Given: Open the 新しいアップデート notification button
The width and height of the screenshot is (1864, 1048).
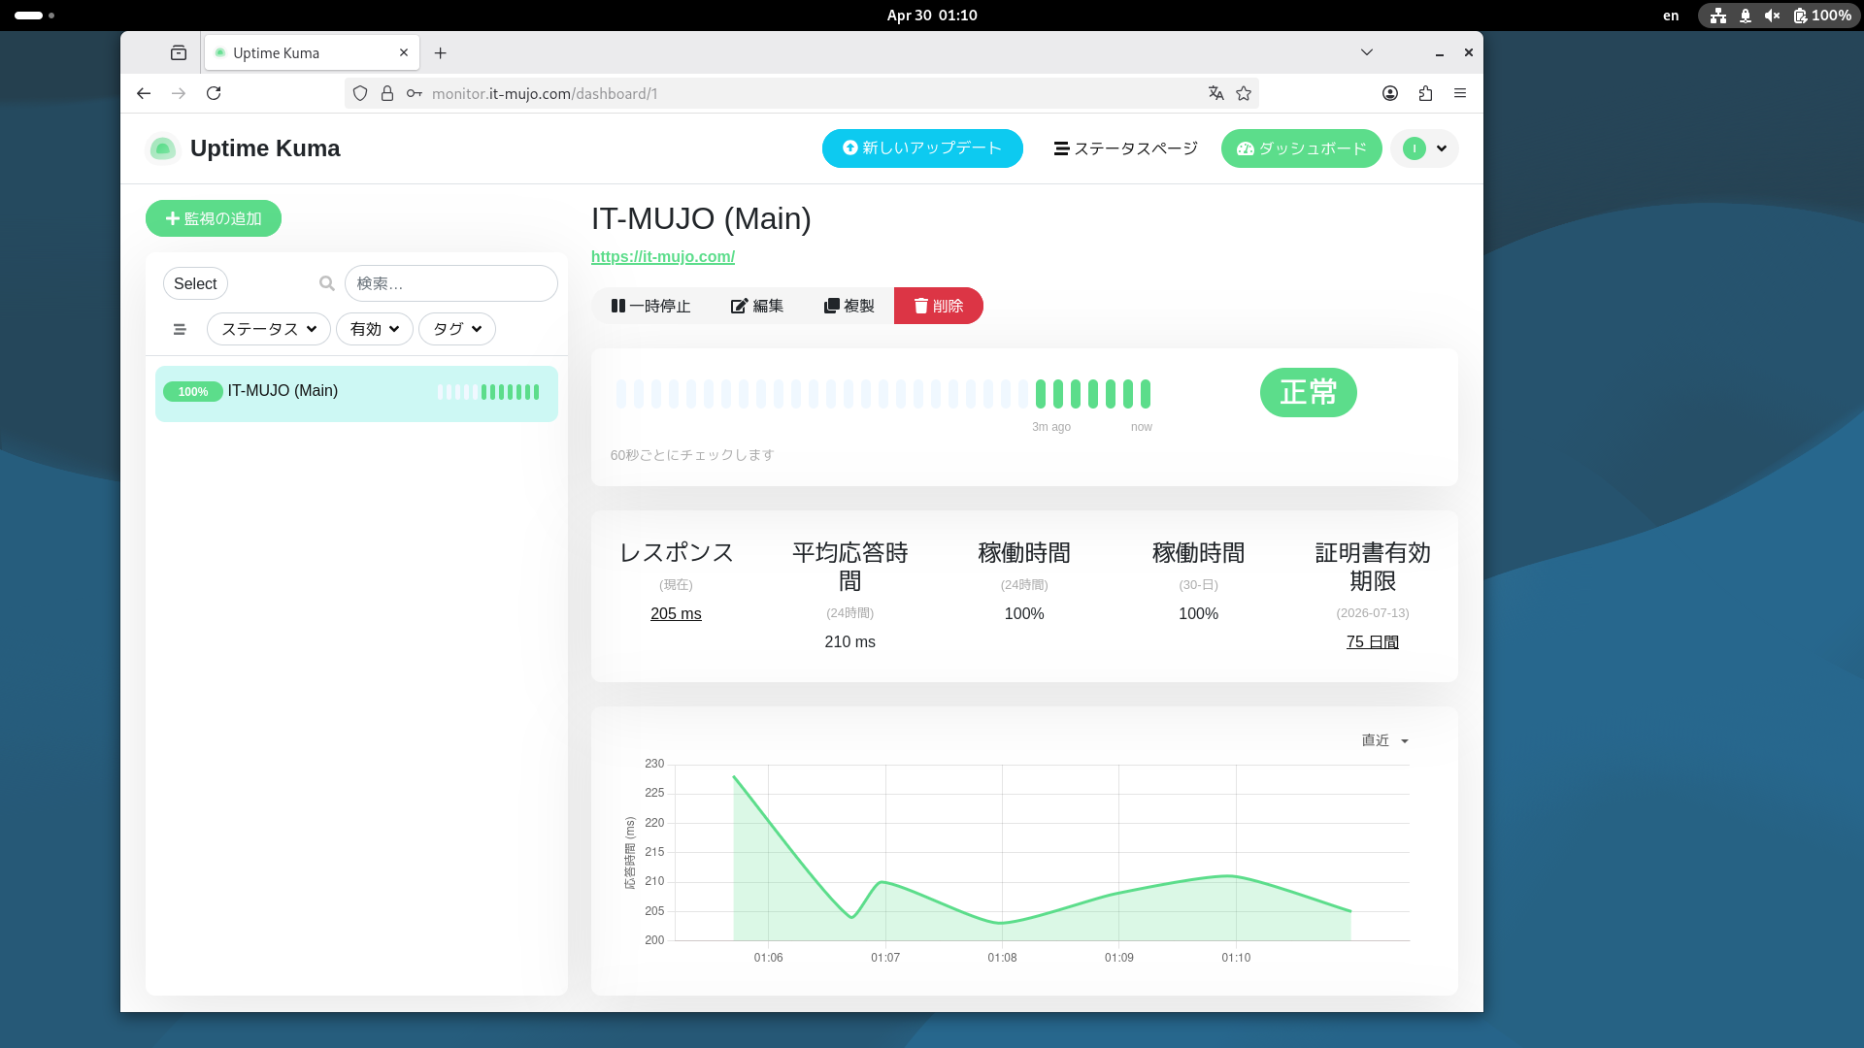Looking at the screenshot, I should (922, 148).
